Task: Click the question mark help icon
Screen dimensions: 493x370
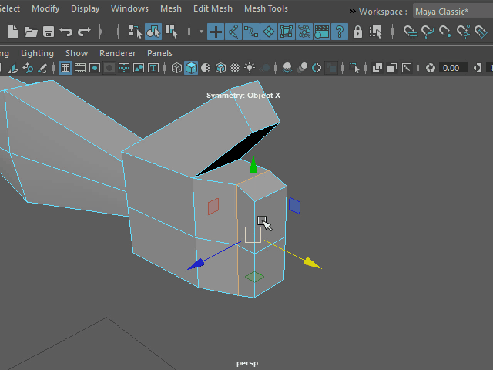Action: point(339,32)
